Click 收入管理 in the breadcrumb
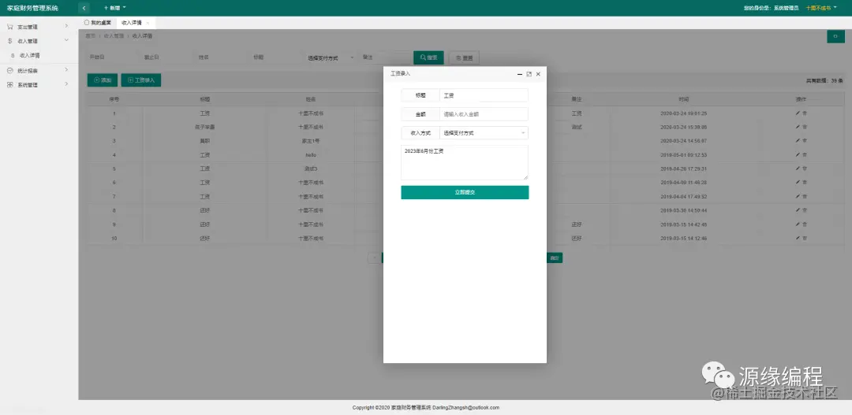The image size is (852, 415). (113, 35)
